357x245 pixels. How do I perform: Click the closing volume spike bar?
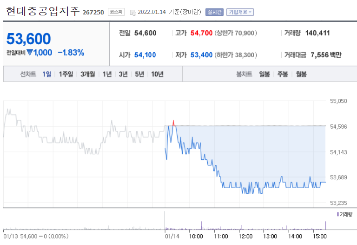pos(325,225)
